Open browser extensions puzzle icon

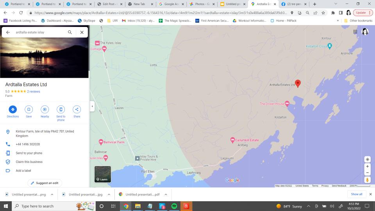(x=333, y=13)
